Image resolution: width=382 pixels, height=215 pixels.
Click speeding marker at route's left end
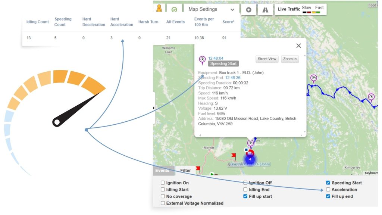point(313,79)
